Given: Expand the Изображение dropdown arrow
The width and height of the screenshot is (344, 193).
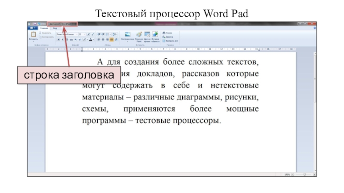Looking at the screenshot, I should click(127, 41).
